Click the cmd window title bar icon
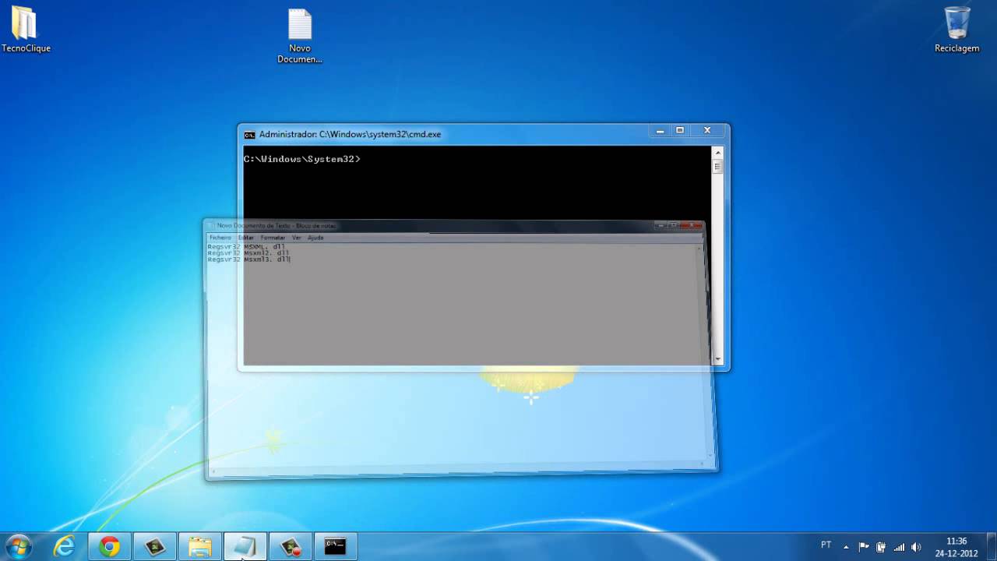This screenshot has height=561, width=997. pyautogui.click(x=249, y=134)
